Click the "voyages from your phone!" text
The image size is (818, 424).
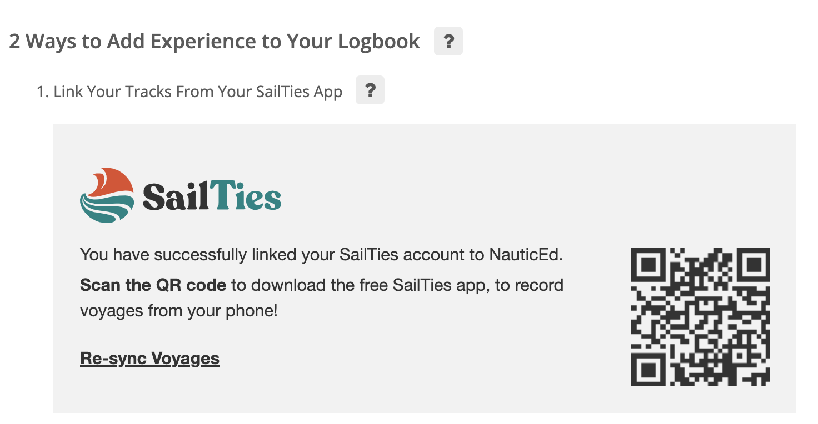point(178,311)
